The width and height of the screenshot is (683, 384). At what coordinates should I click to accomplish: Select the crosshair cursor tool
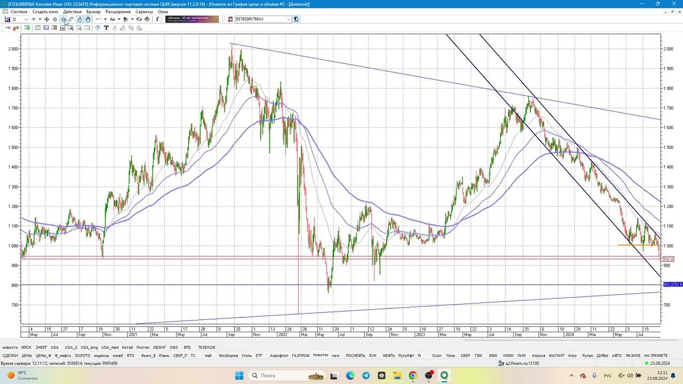[x=34, y=19]
